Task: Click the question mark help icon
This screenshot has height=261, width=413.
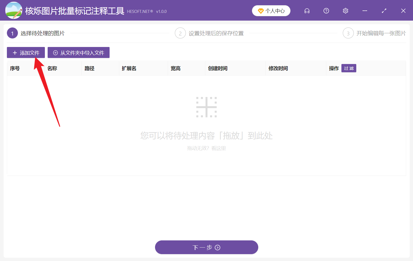Action: 326,11
